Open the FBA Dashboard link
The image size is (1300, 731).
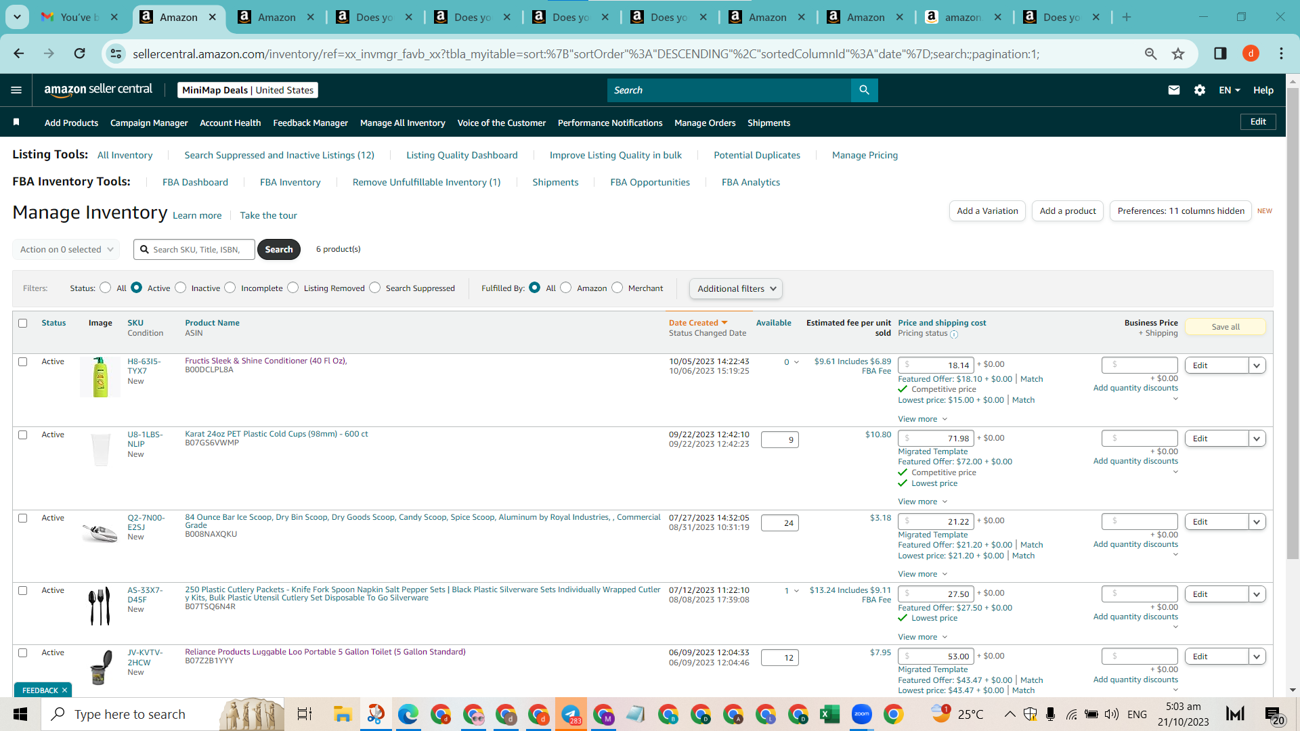(195, 182)
